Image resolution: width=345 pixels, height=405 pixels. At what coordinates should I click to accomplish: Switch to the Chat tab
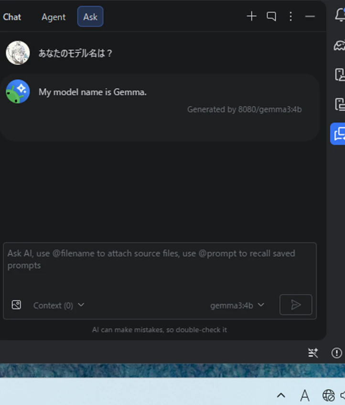tap(12, 17)
